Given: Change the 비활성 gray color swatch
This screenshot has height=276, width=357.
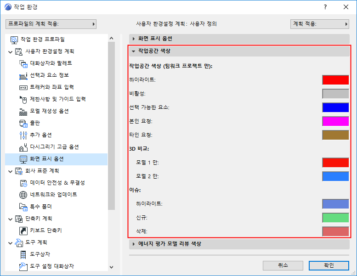Looking at the screenshot, I should coord(335,94).
